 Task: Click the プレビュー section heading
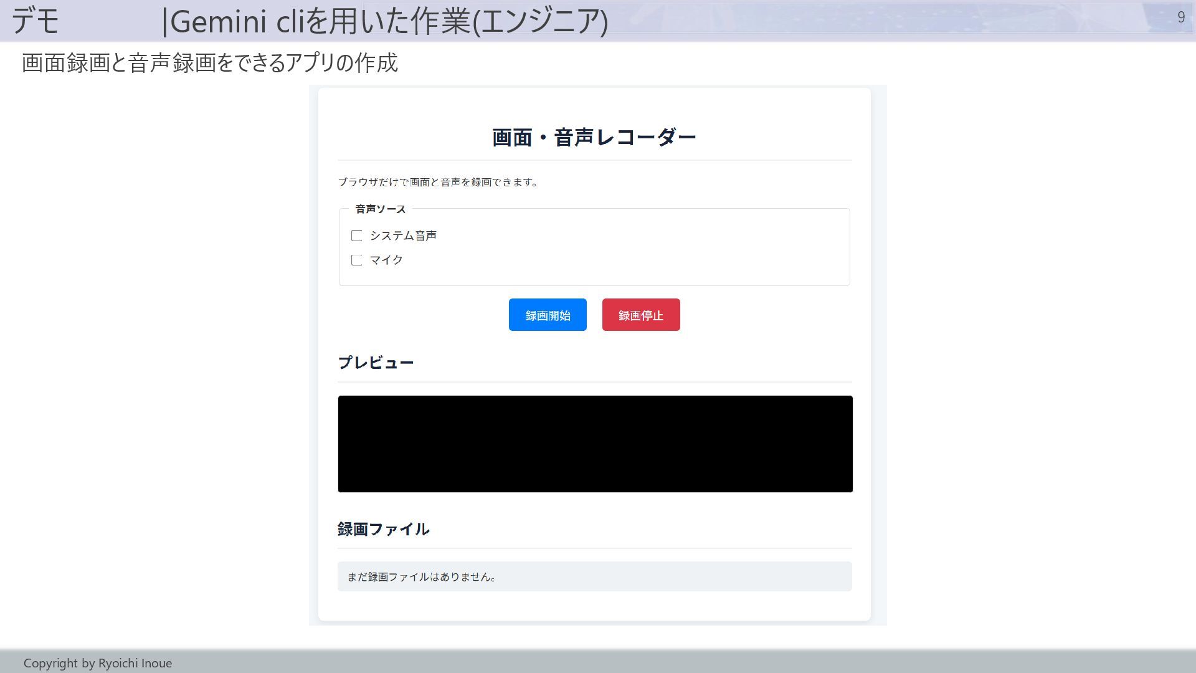click(x=376, y=363)
